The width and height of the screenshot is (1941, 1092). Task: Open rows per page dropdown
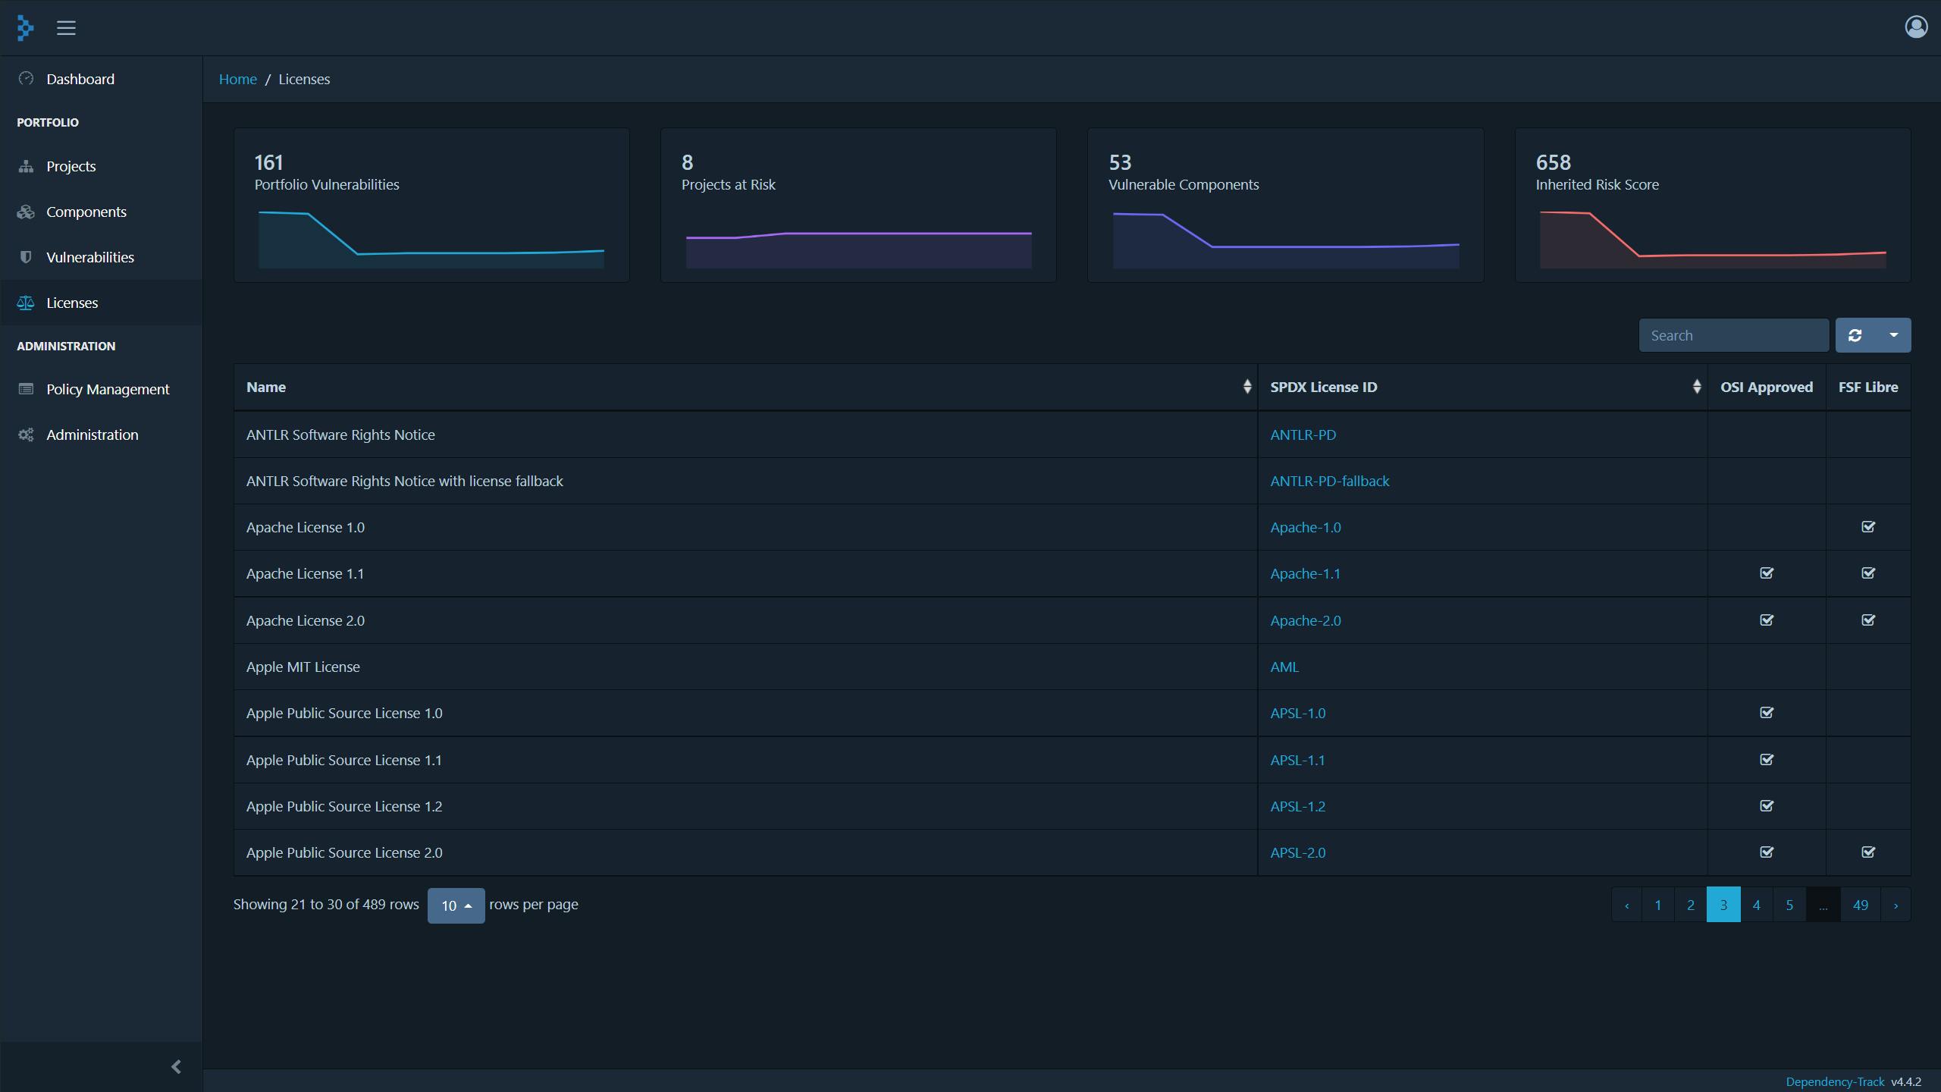[x=456, y=905]
